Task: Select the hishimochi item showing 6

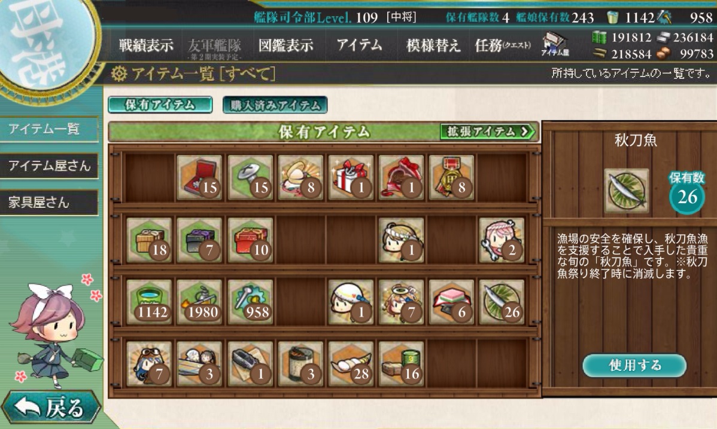Action: 451,302
